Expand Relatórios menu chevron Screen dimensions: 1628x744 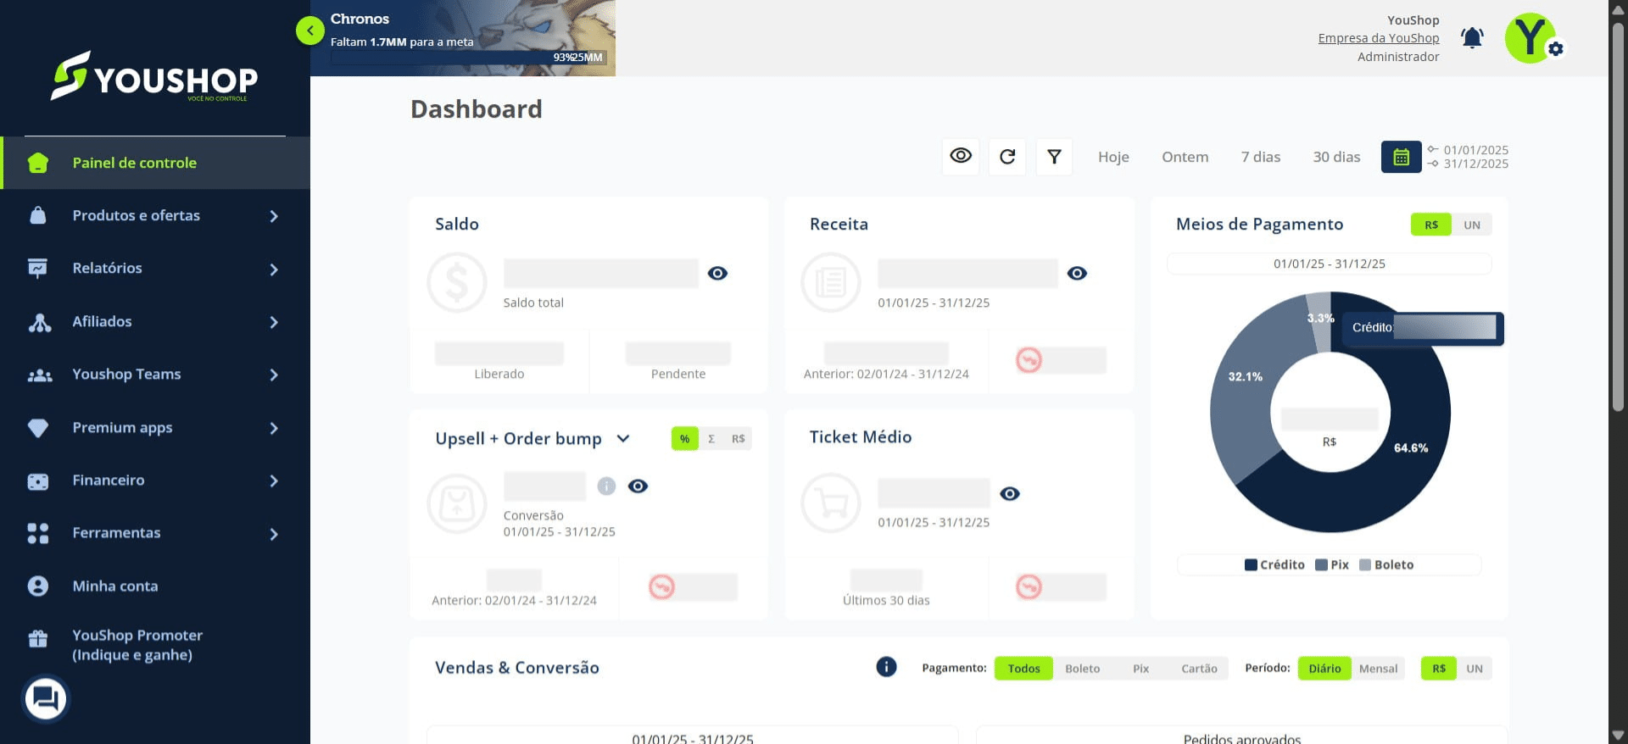coord(274,269)
